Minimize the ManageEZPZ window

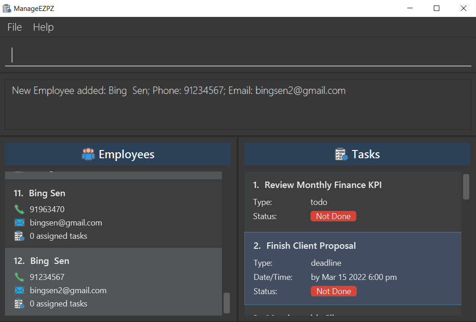tap(410, 9)
